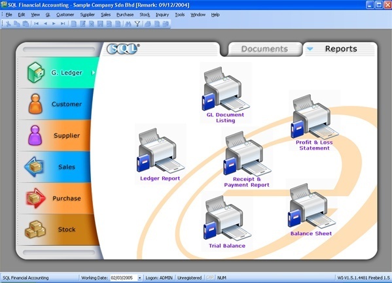Go to next record toolbar arrow
Screen dimensions: 392x283
coord(54,24)
